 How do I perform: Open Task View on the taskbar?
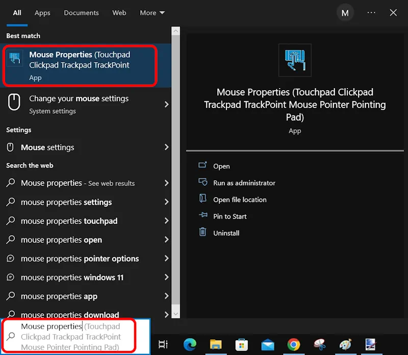coord(163,344)
